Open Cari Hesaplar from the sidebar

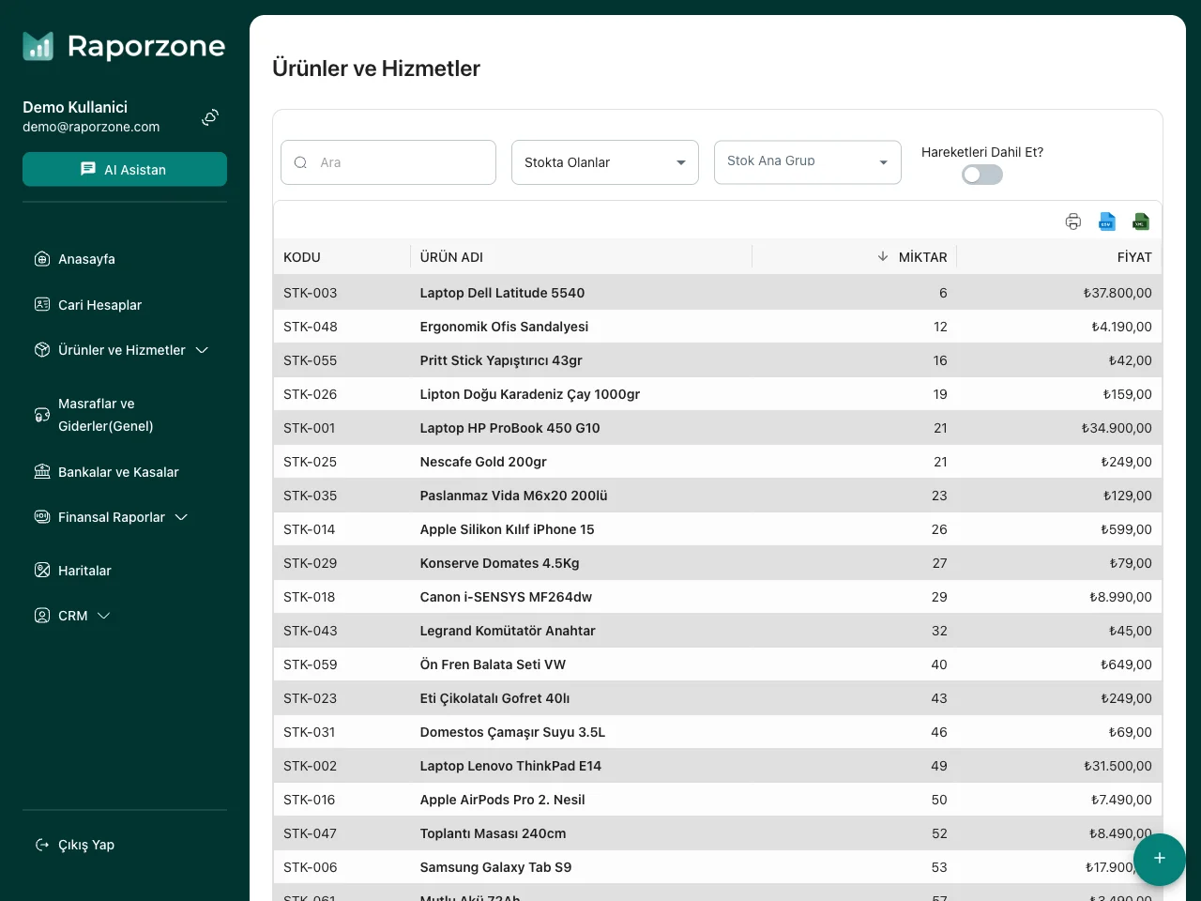click(99, 305)
